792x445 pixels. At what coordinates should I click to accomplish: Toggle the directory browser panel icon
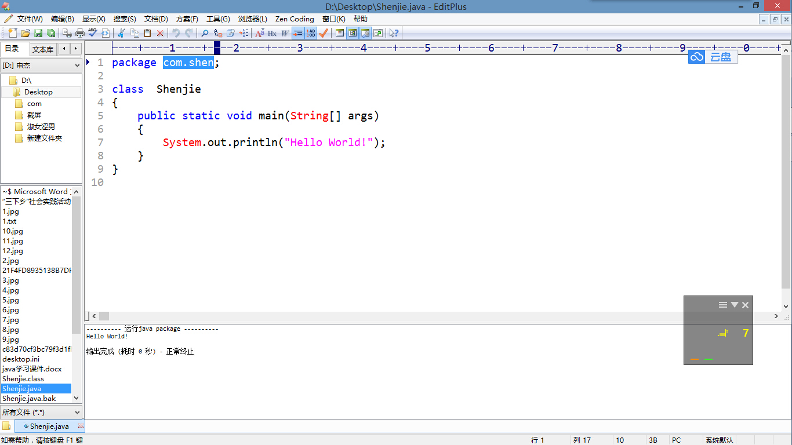[352, 33]
